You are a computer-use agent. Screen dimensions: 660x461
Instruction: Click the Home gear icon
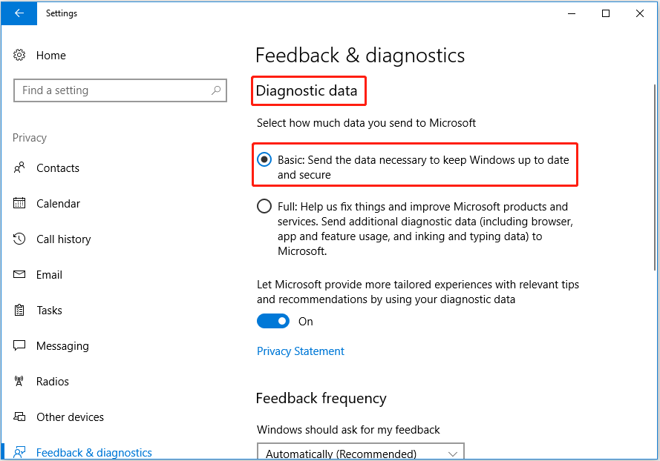coord(20,56)
